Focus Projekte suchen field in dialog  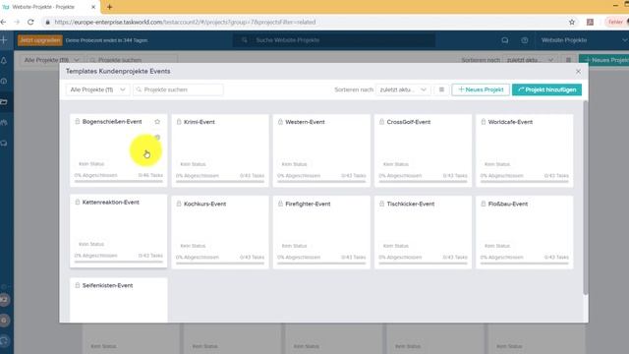[178, 89]
